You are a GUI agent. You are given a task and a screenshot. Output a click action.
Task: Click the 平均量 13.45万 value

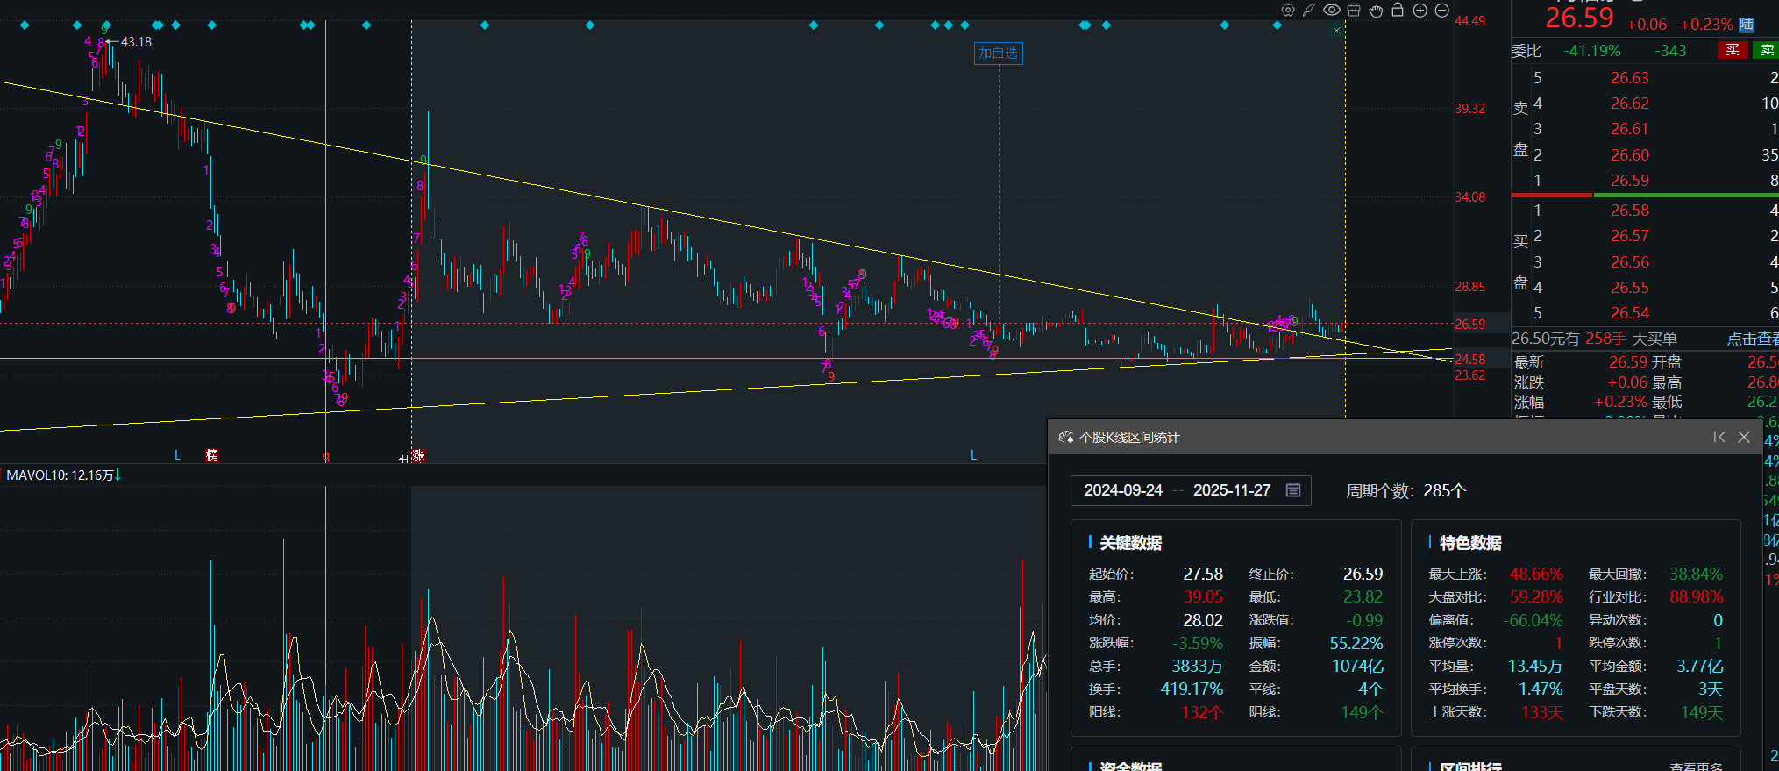pyautogui.click(x=1534, y=667)
